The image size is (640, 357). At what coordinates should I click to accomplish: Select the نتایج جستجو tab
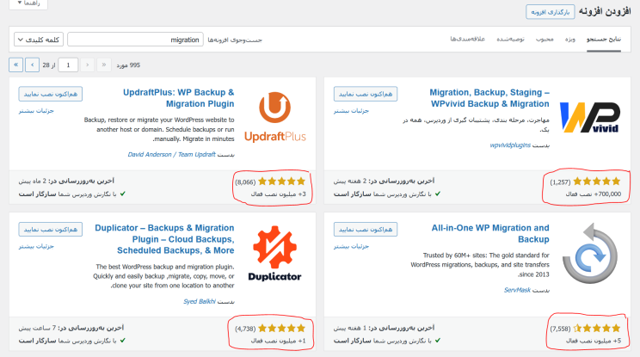pyautogui.click(x=604, y=40)
